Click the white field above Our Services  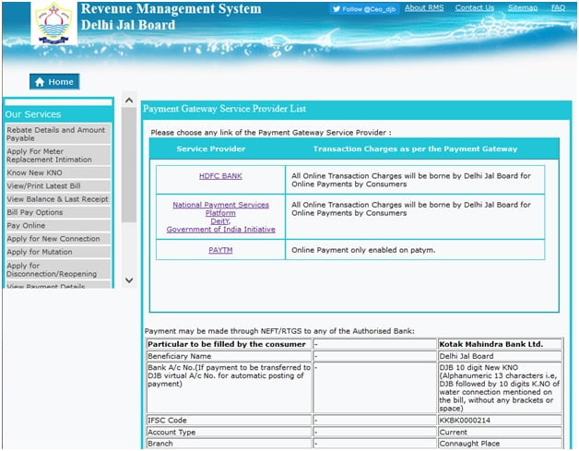click(x=58, y=102)
